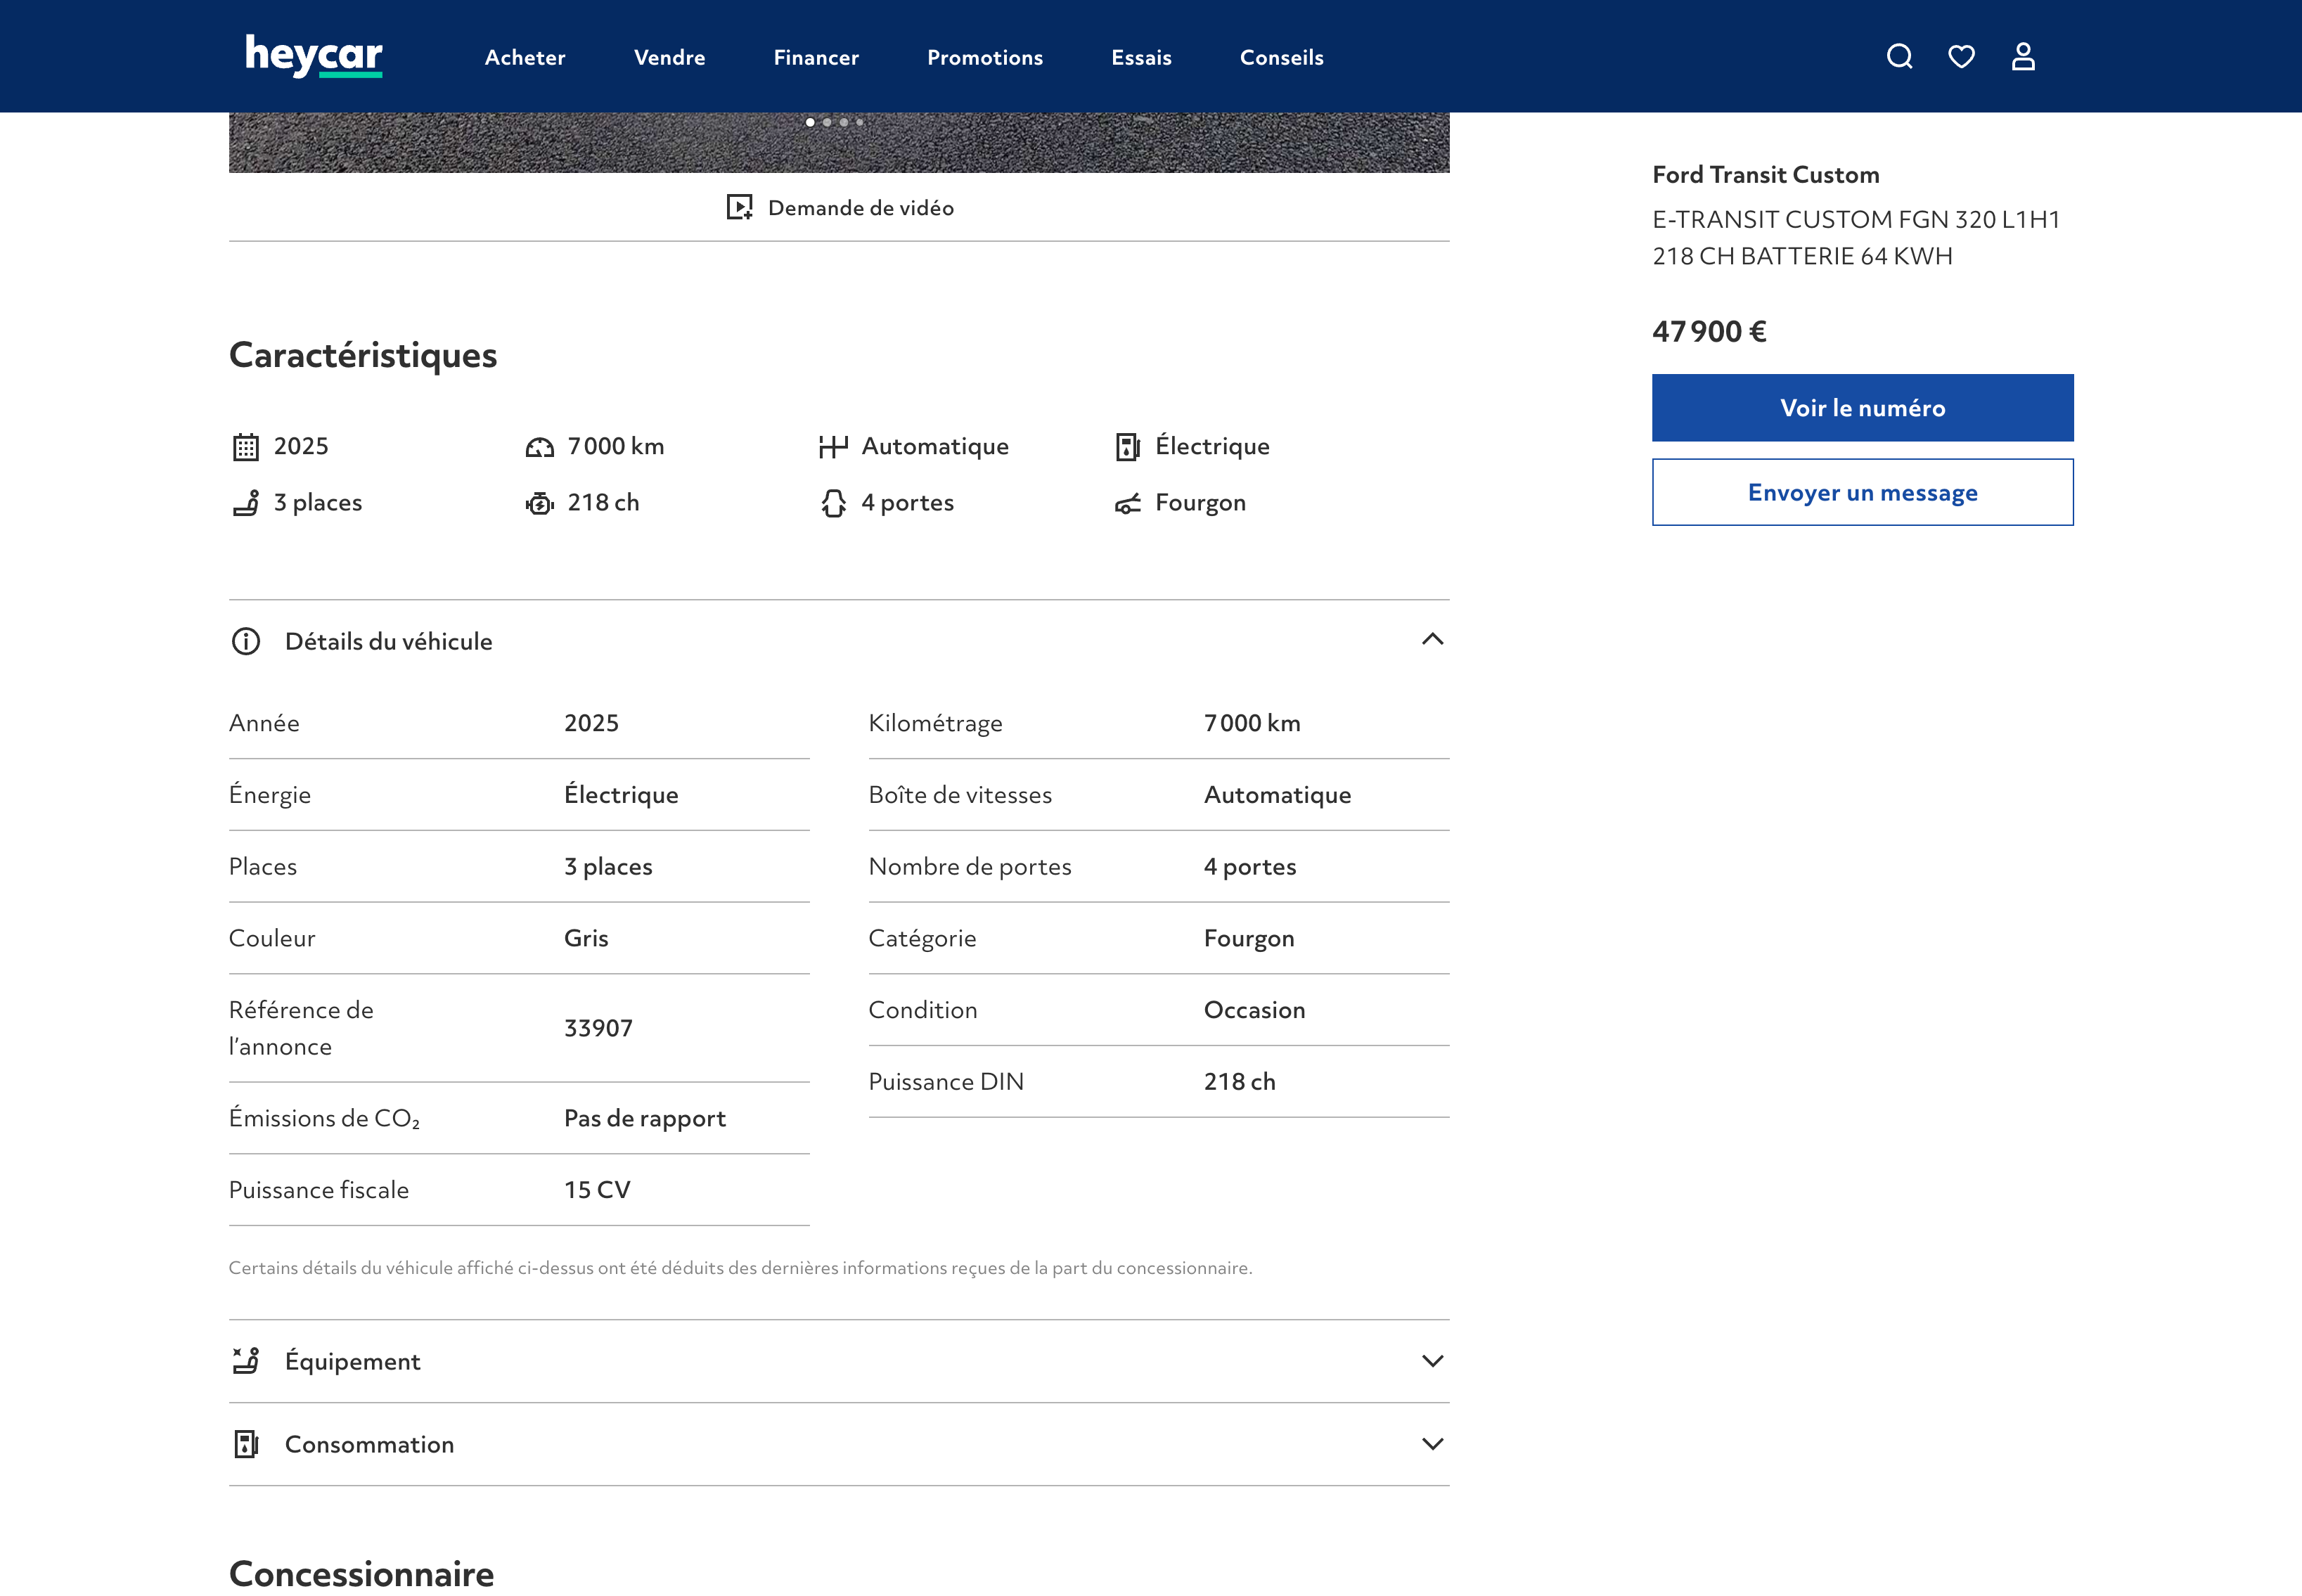Open the user account icon

tap(2023, 57)
